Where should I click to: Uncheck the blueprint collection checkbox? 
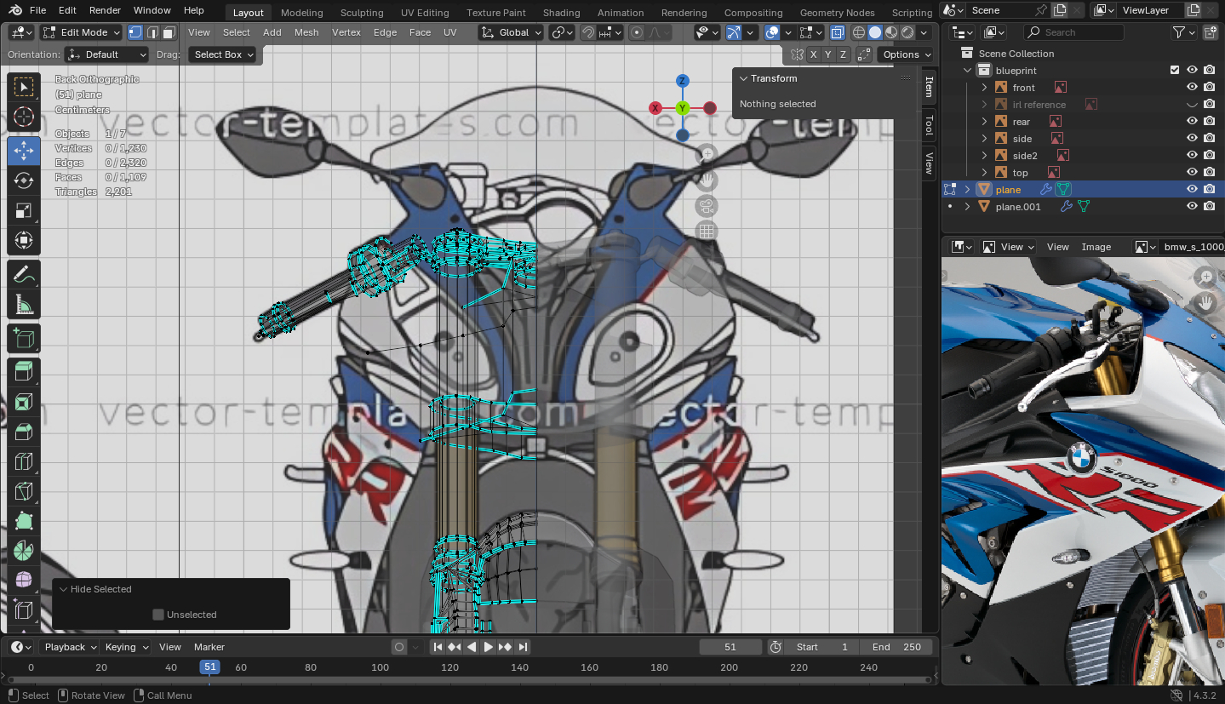[1175, 71]
